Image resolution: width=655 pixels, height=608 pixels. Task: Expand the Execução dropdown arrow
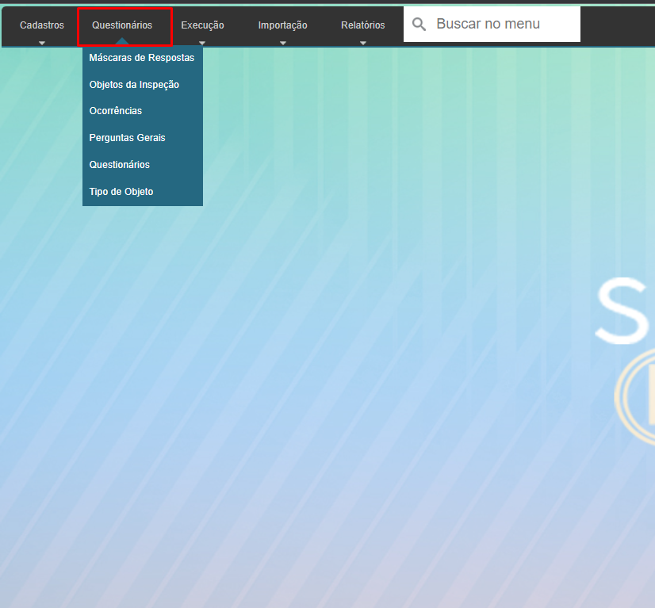point(202,43)
